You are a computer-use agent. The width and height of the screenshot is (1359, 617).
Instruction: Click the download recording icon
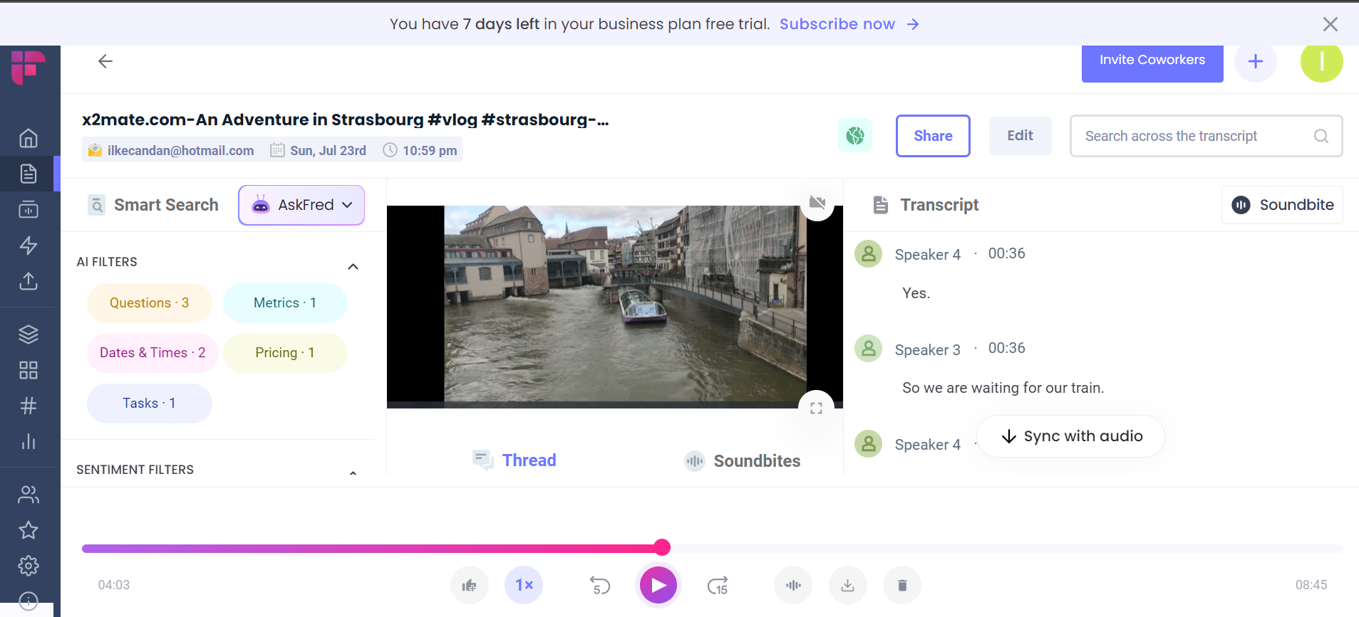847,585
